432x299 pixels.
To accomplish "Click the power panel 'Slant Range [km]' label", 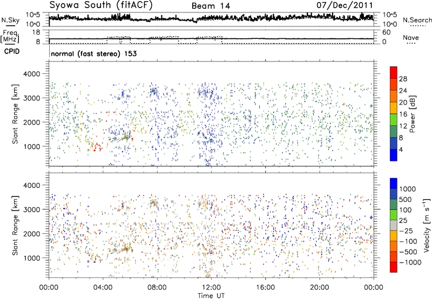I will tap(15, 114).
